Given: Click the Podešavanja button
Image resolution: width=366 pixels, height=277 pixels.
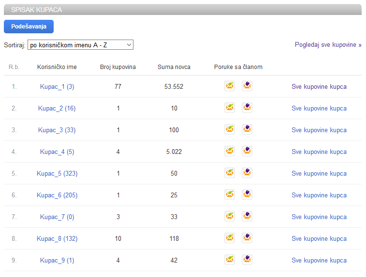Looking at the screenshot, I should (x=29, y=27).
